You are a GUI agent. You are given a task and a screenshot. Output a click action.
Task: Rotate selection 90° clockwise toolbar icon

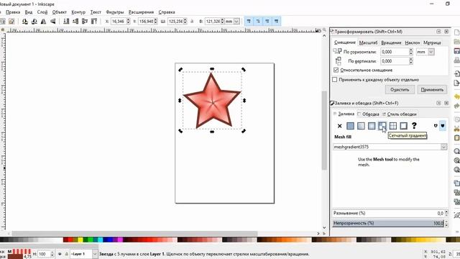click(34, 22)
